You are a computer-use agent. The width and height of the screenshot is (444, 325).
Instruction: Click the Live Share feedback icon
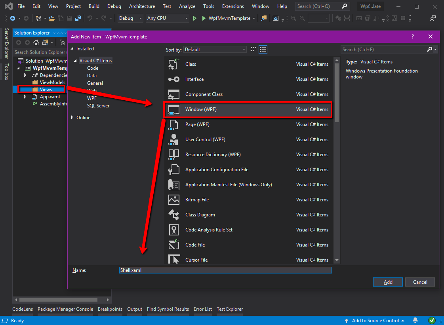click(433, 18)
